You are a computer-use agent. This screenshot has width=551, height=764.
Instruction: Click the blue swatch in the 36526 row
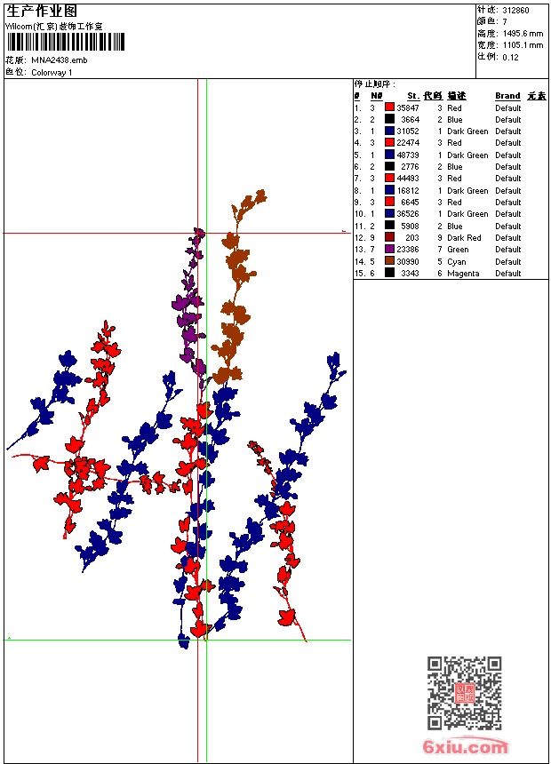coord(389,213)
